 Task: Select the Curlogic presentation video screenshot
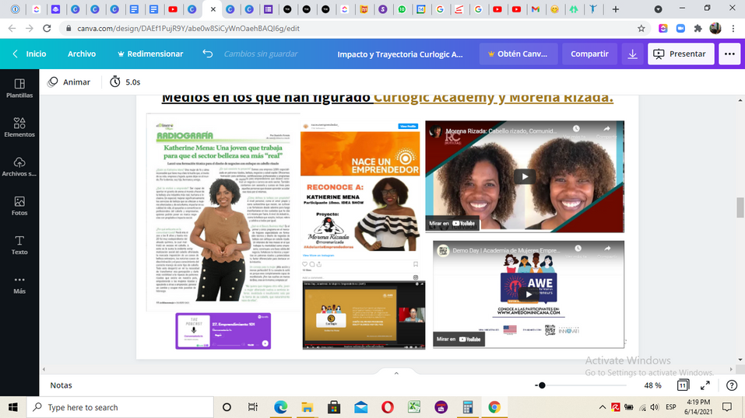pos(364,315)
